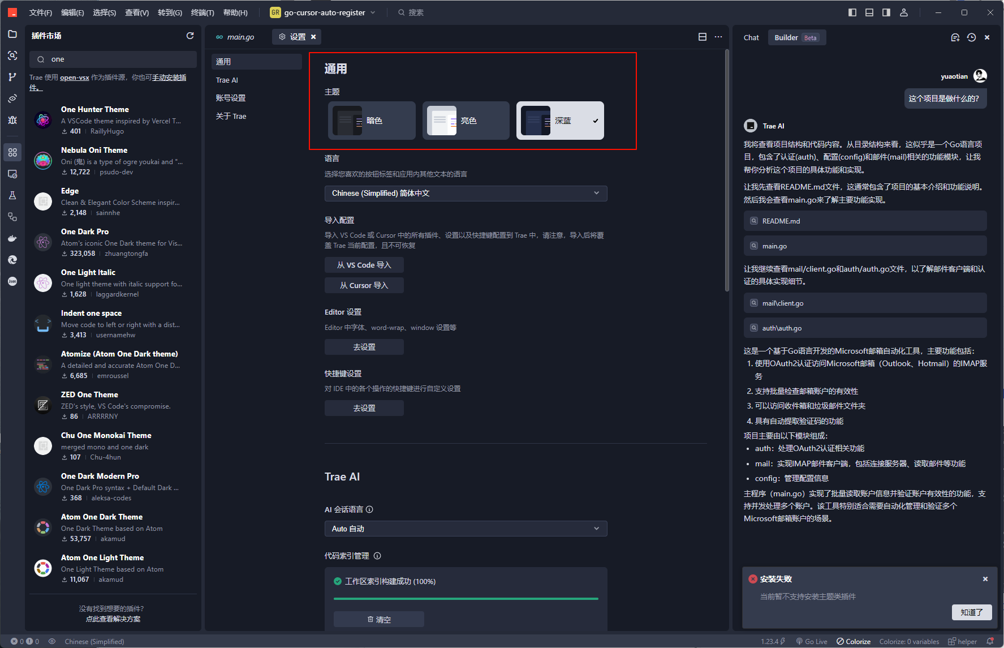Close the Trae AI chat panel

(x=987, y=37)
